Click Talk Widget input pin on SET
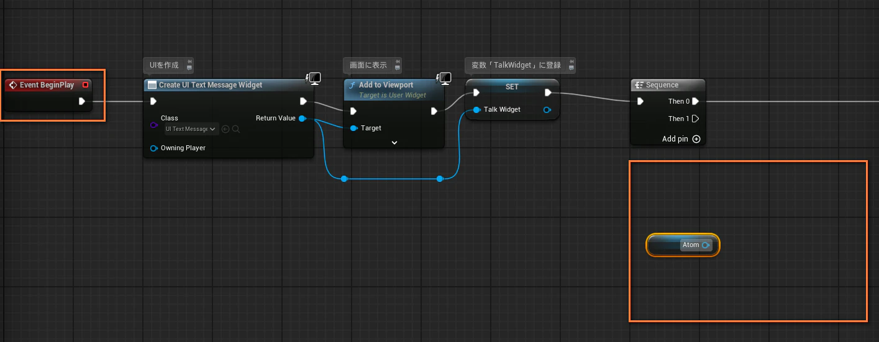The width and height of the screenshot is (879, 342). pos(476,109)
